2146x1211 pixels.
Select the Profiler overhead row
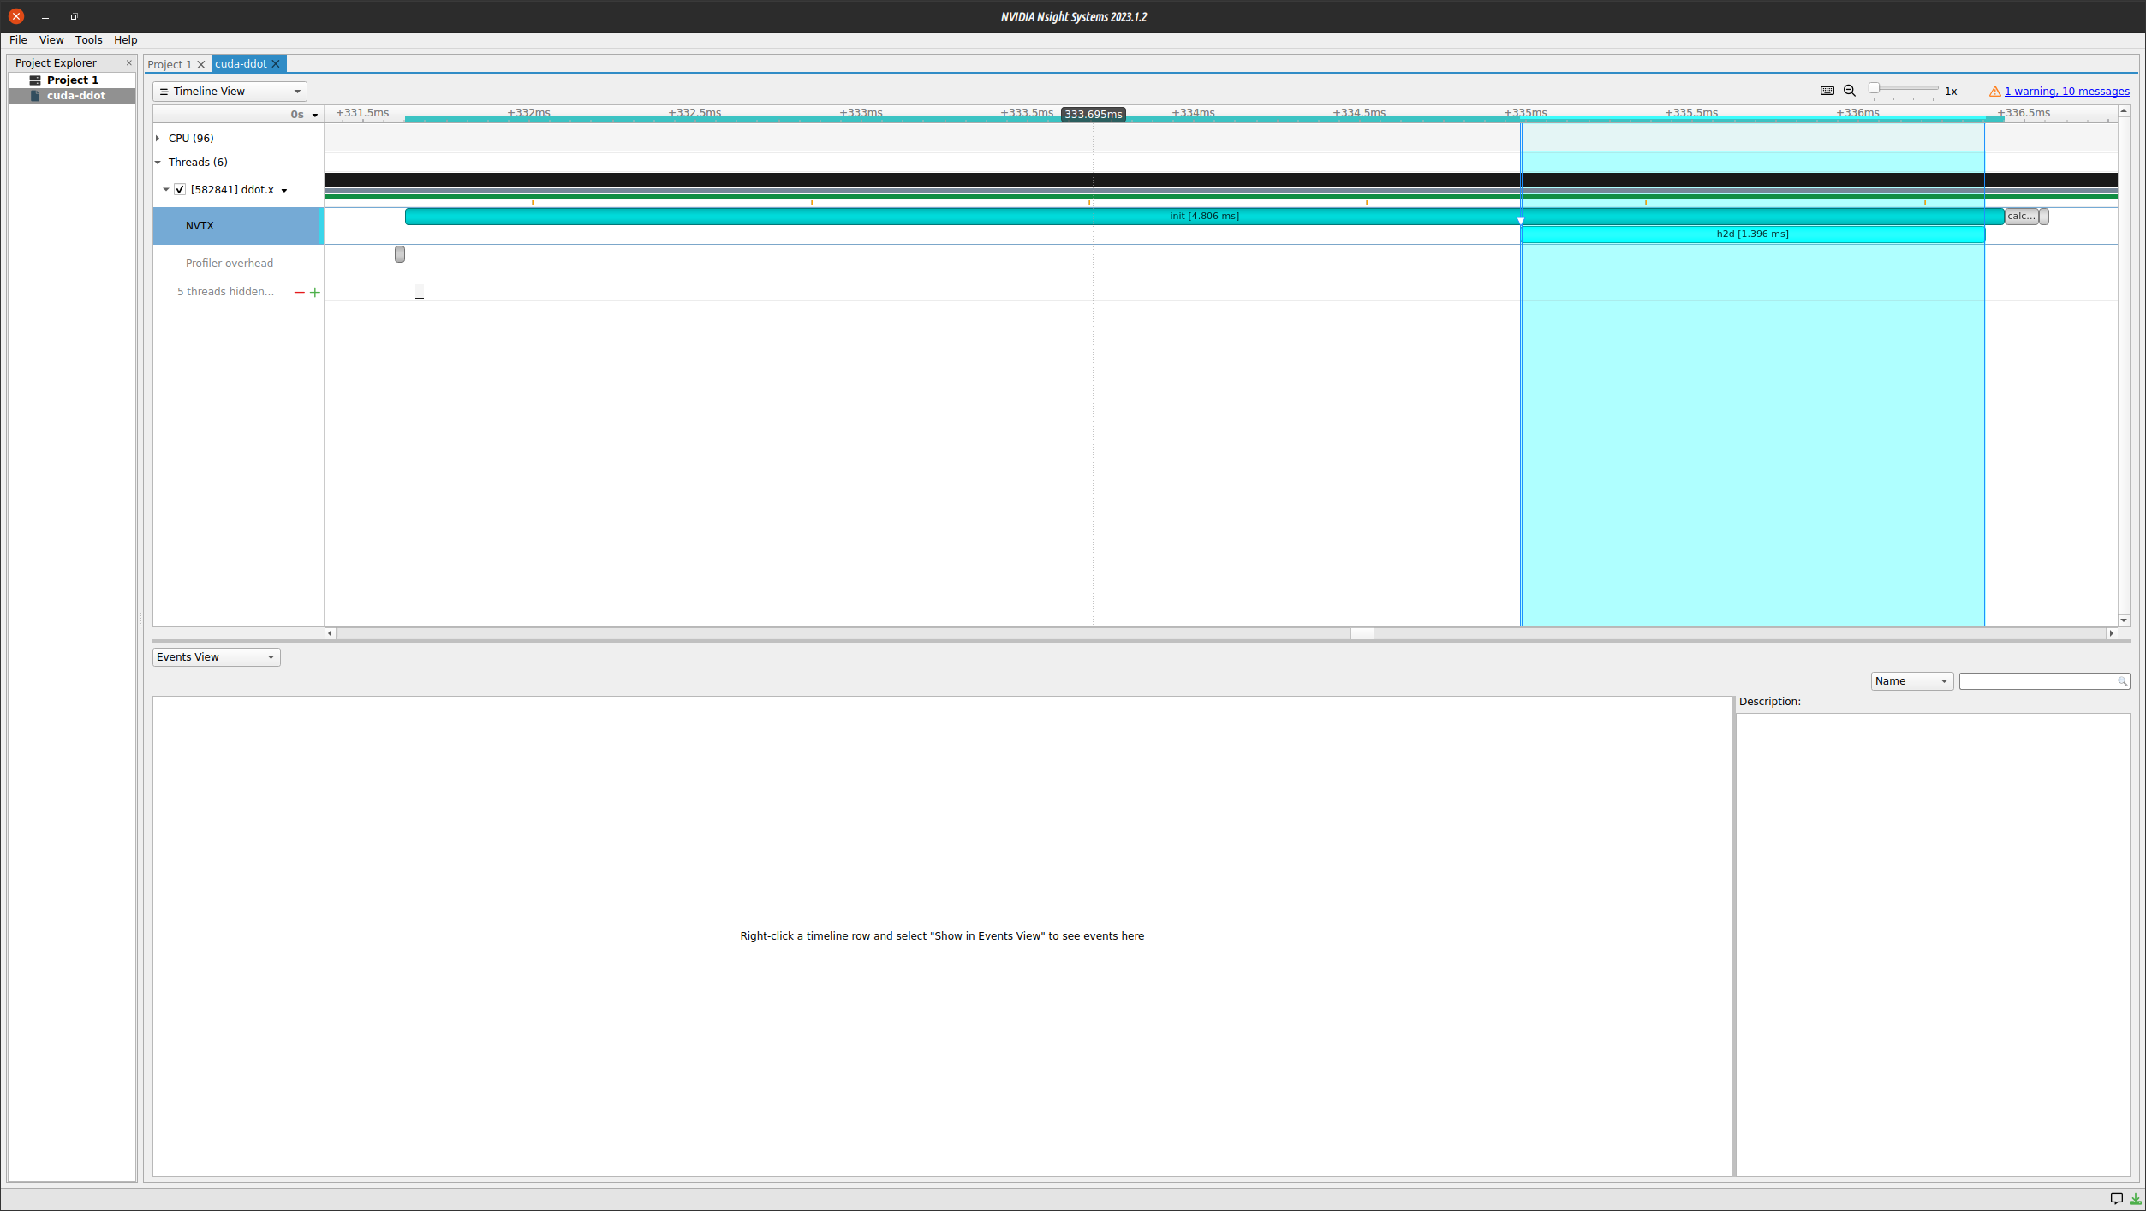point(238,264)
